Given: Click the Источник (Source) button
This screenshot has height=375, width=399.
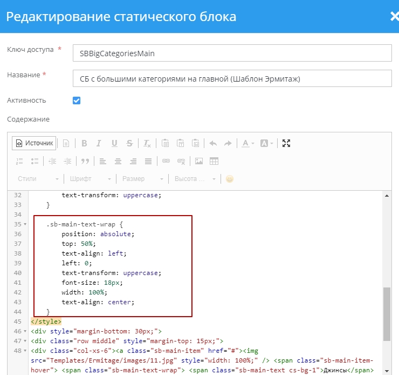Looking at the screenshot, I should coord(35,143).
